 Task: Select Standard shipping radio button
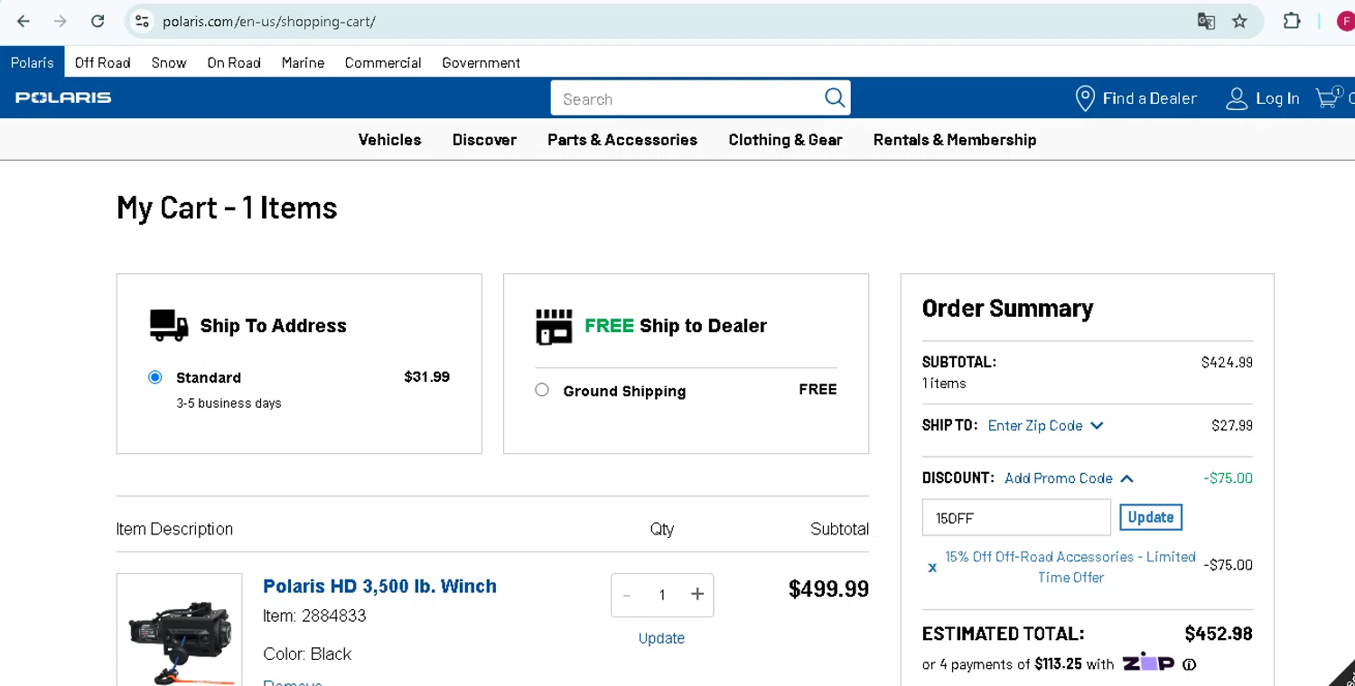point(155,377)
